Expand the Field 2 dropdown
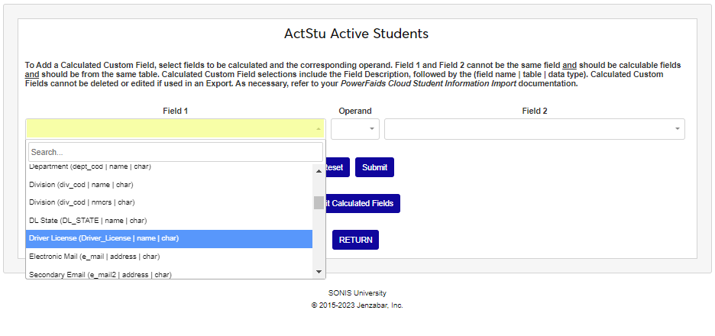This screenshot has height=336, width=715. 534,129
